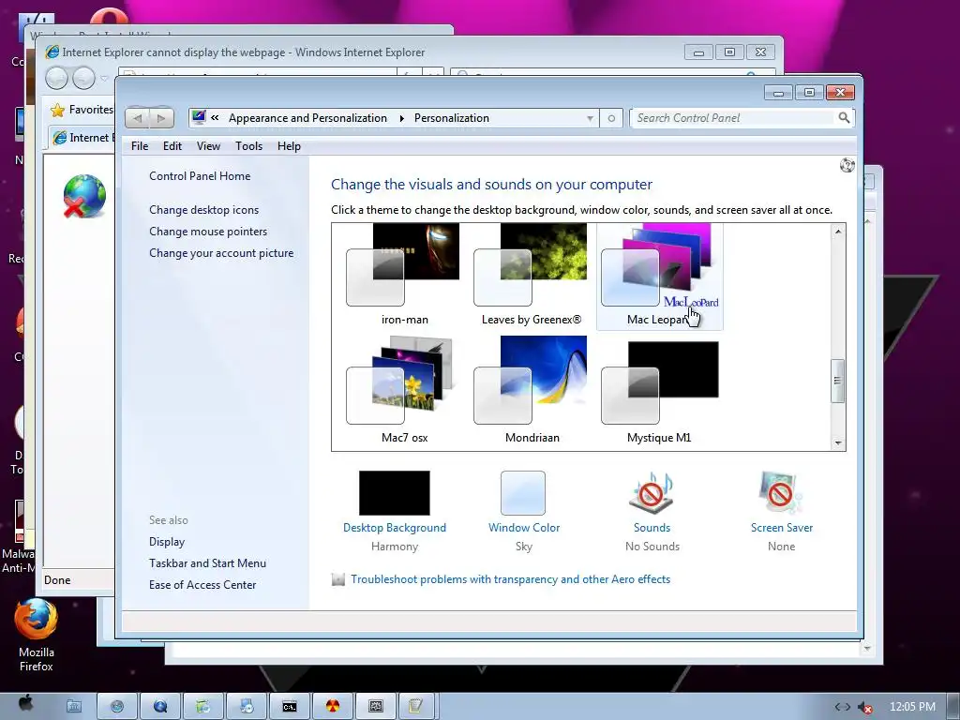
Task: Open Change your account picture link
Action: point(221,253)
